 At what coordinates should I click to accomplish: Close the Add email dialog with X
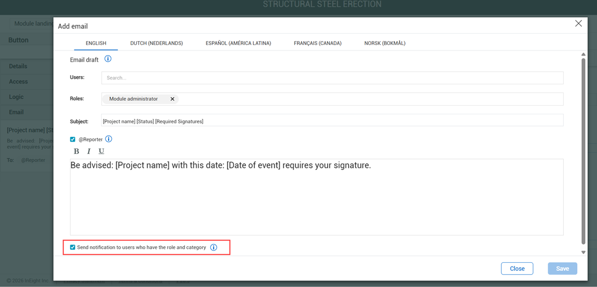pyautogui.click(x=578, y=24)
